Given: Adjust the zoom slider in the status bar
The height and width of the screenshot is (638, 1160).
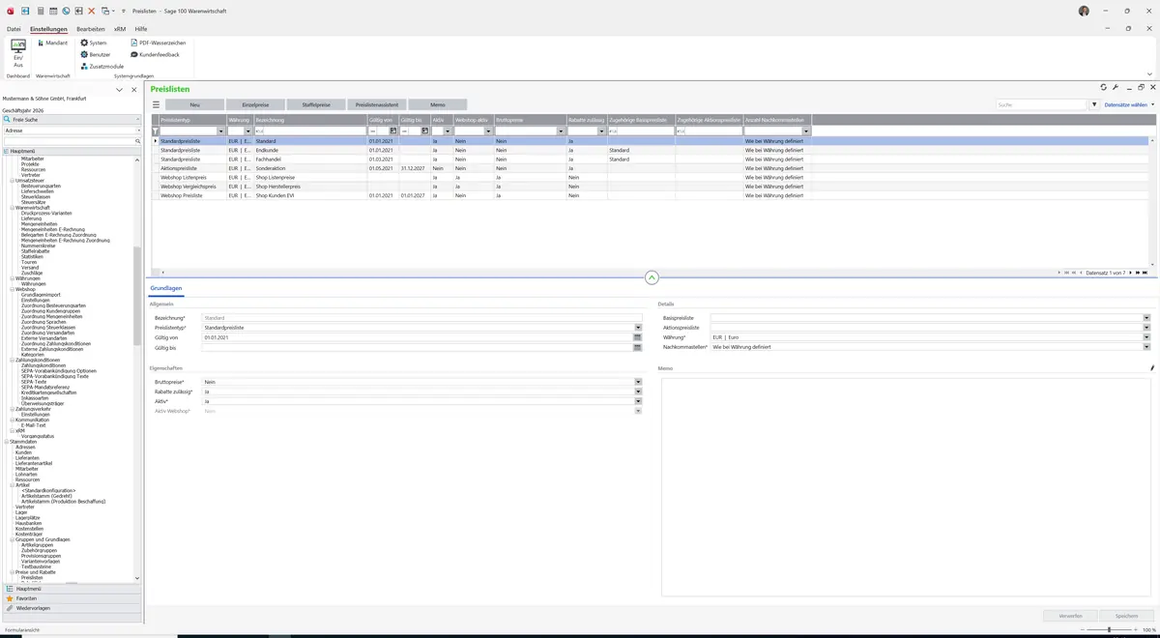Looking at the screenshot, I should (1108, 629).
